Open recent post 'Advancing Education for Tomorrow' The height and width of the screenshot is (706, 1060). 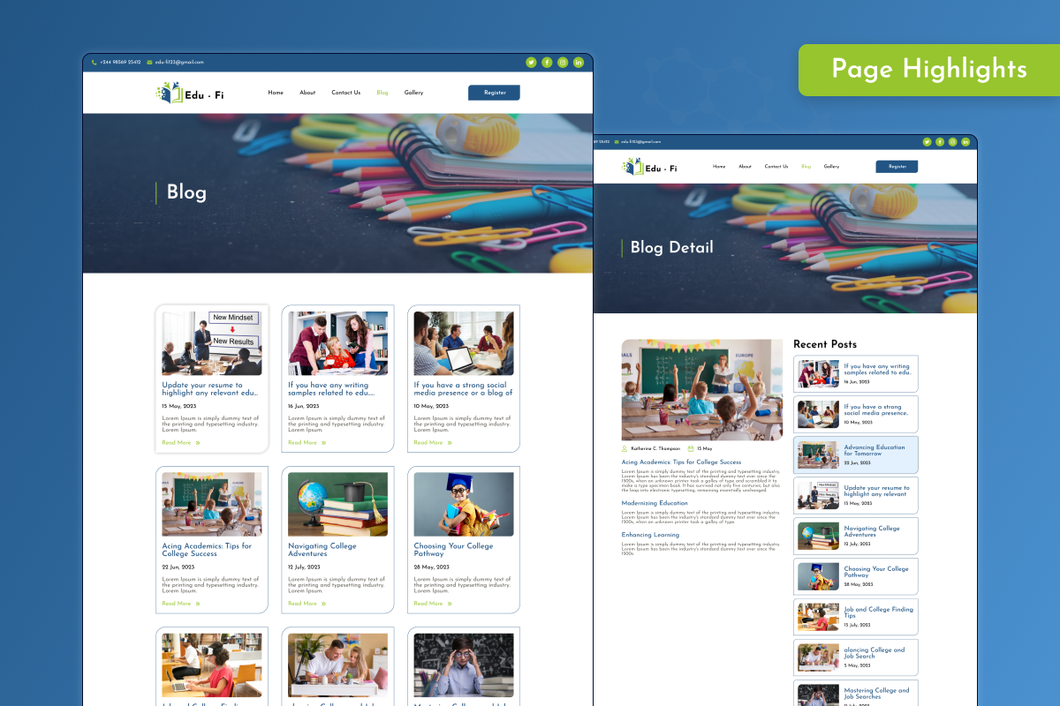tap(856, 455)
